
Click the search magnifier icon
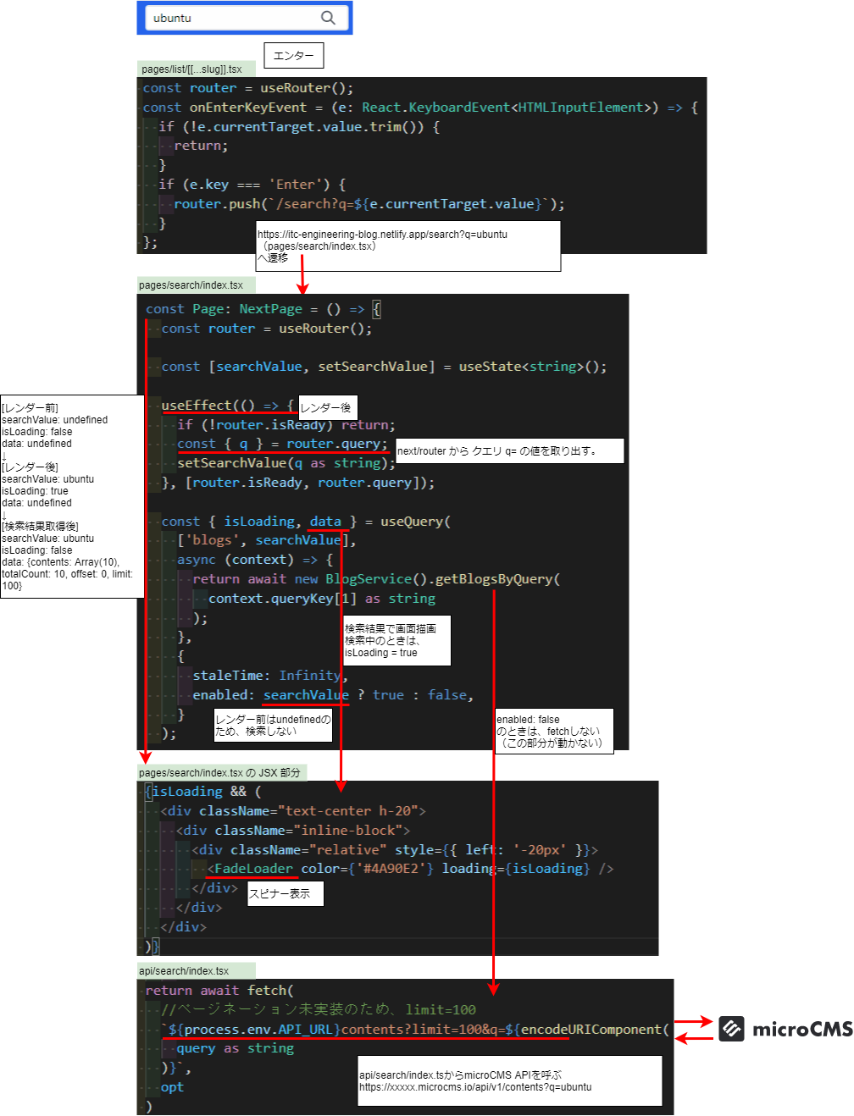coord(328,18)
